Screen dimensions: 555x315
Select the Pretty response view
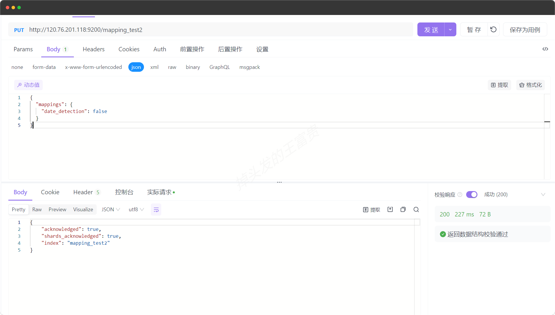click(x=18, y=210)
